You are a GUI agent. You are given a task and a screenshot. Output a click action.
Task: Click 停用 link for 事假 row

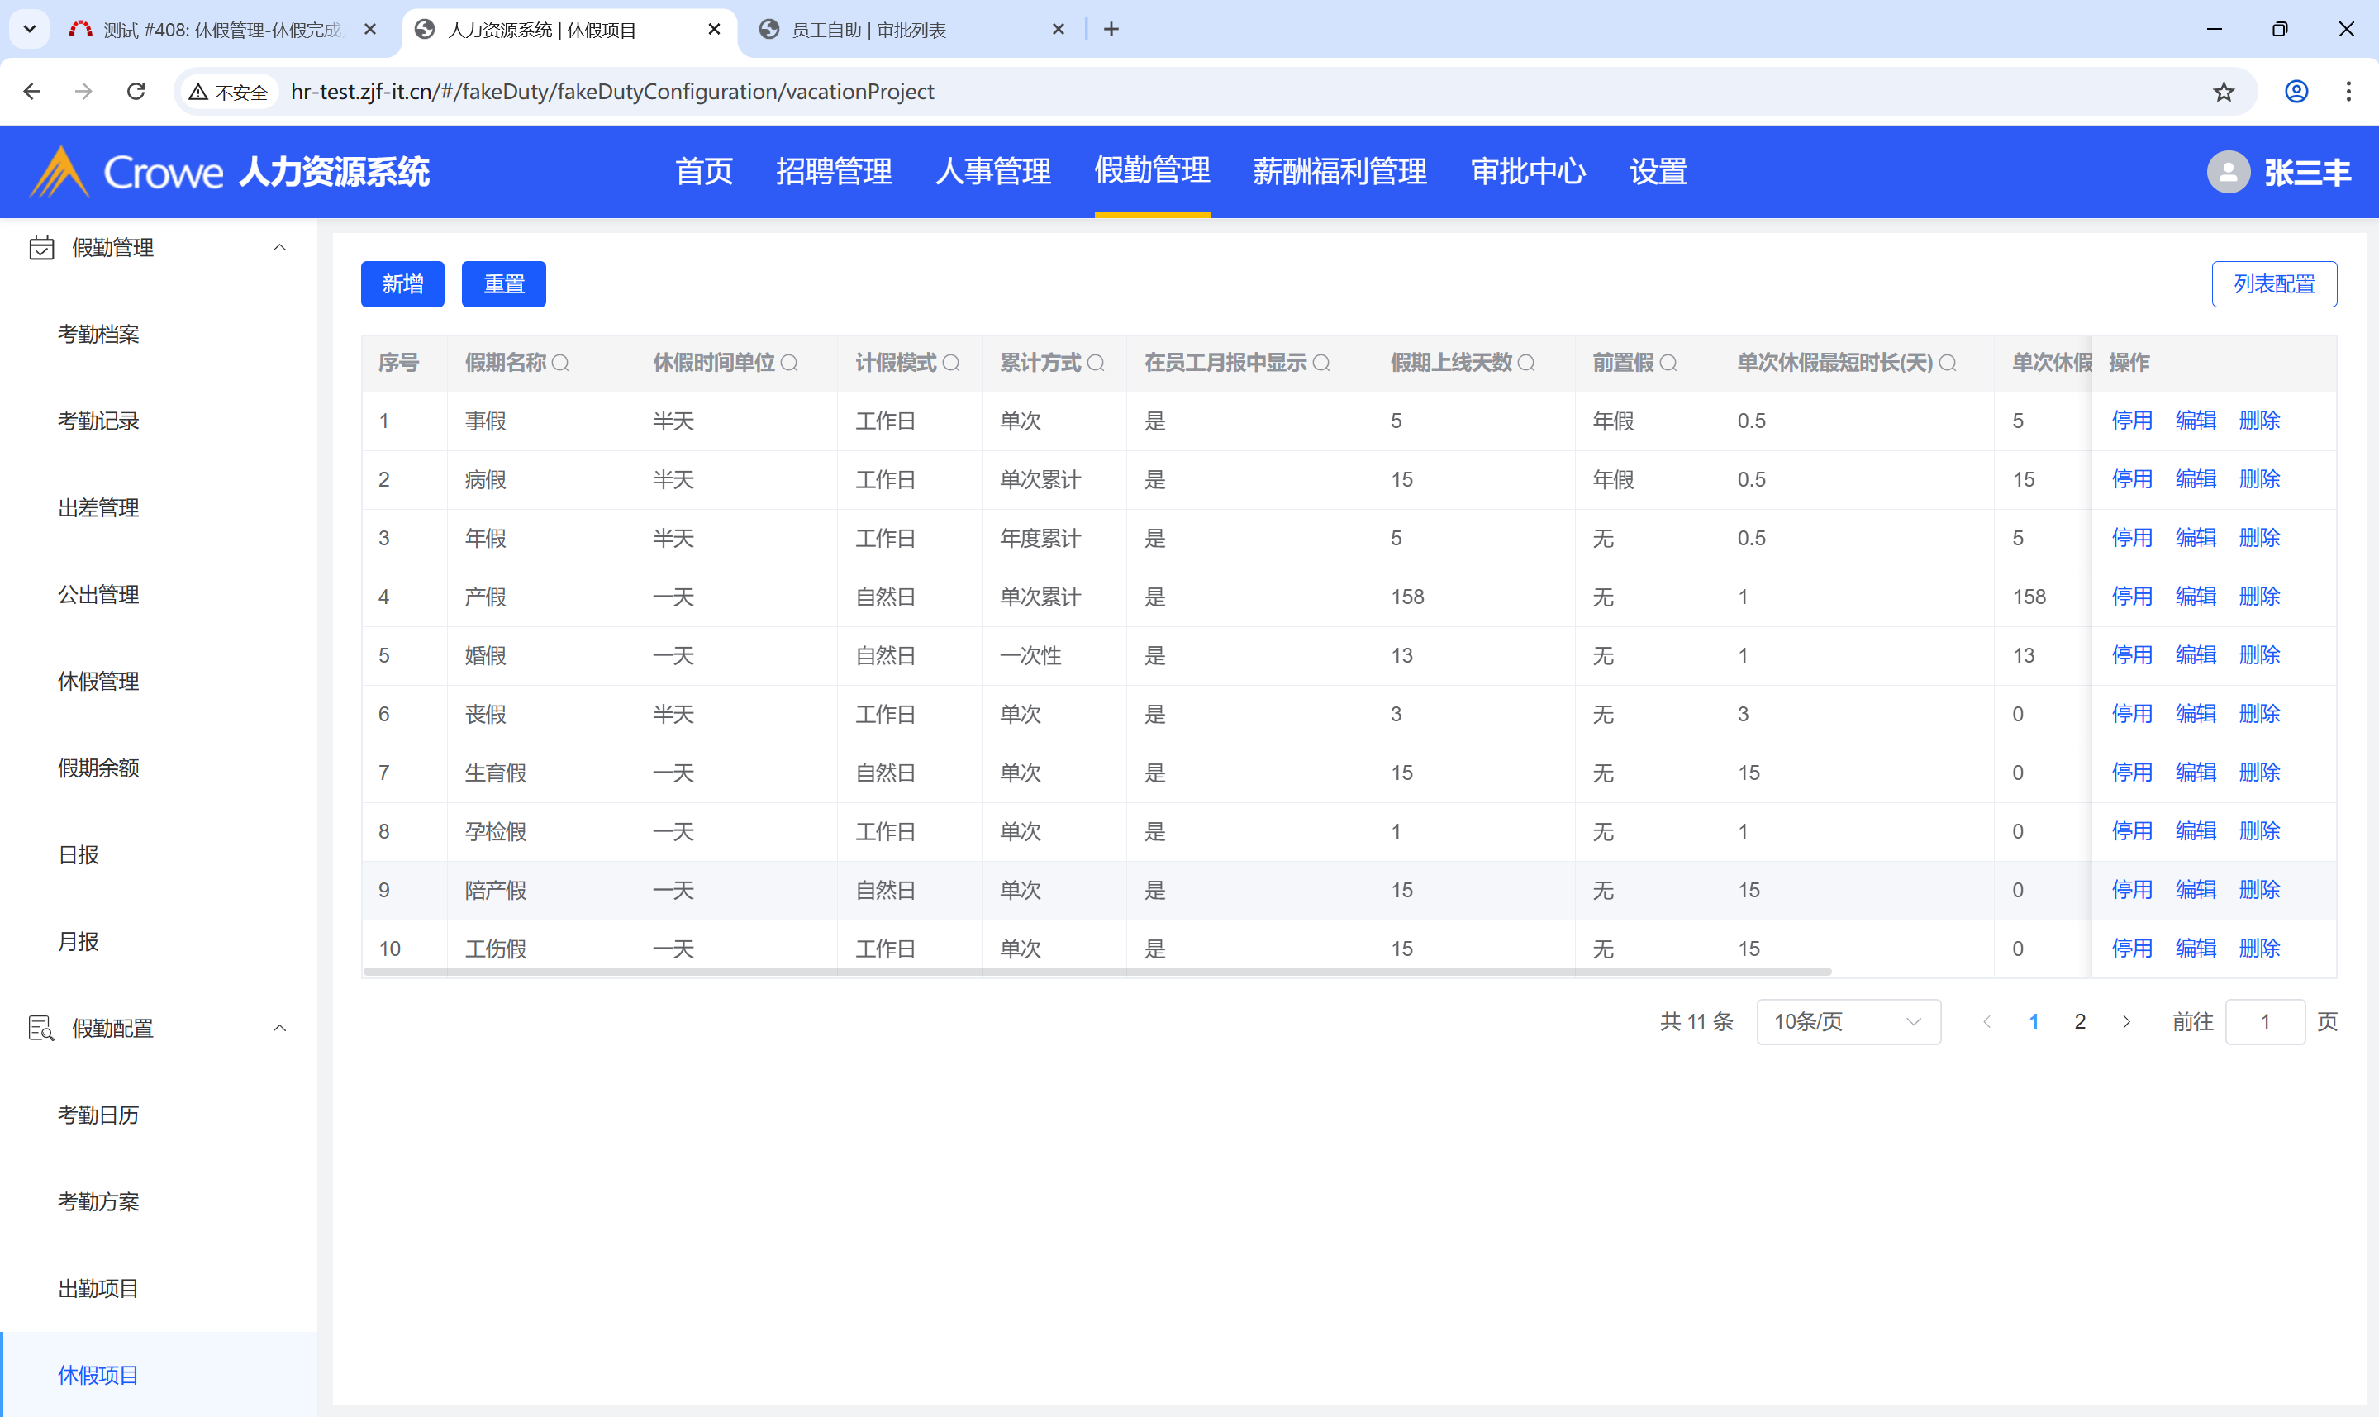coord(2131,420)
